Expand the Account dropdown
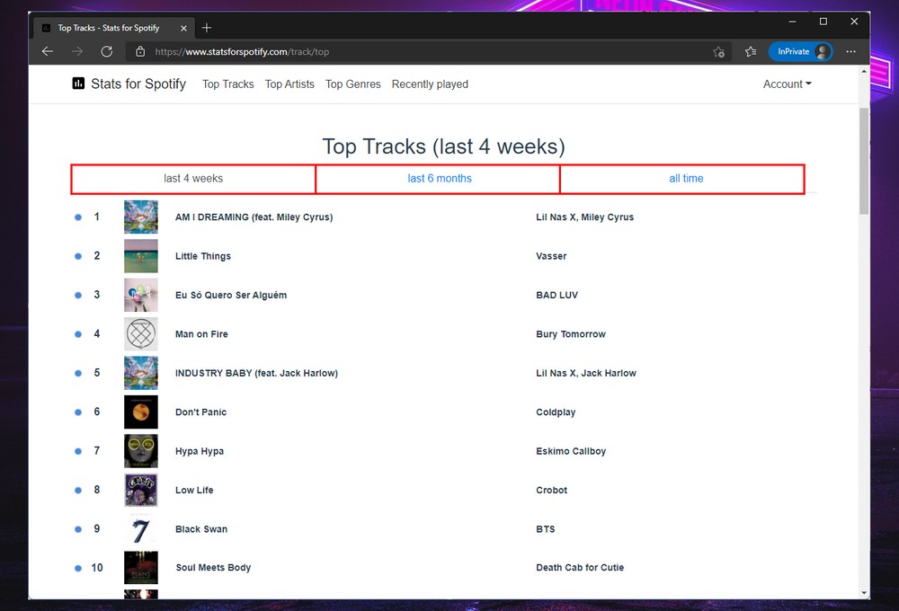Viewport: 899px width, 611px height. [x=788, y=84]
